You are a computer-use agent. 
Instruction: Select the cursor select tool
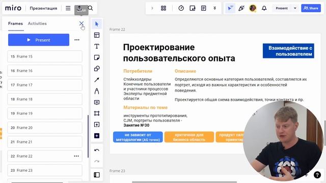[x=97, y=24]
